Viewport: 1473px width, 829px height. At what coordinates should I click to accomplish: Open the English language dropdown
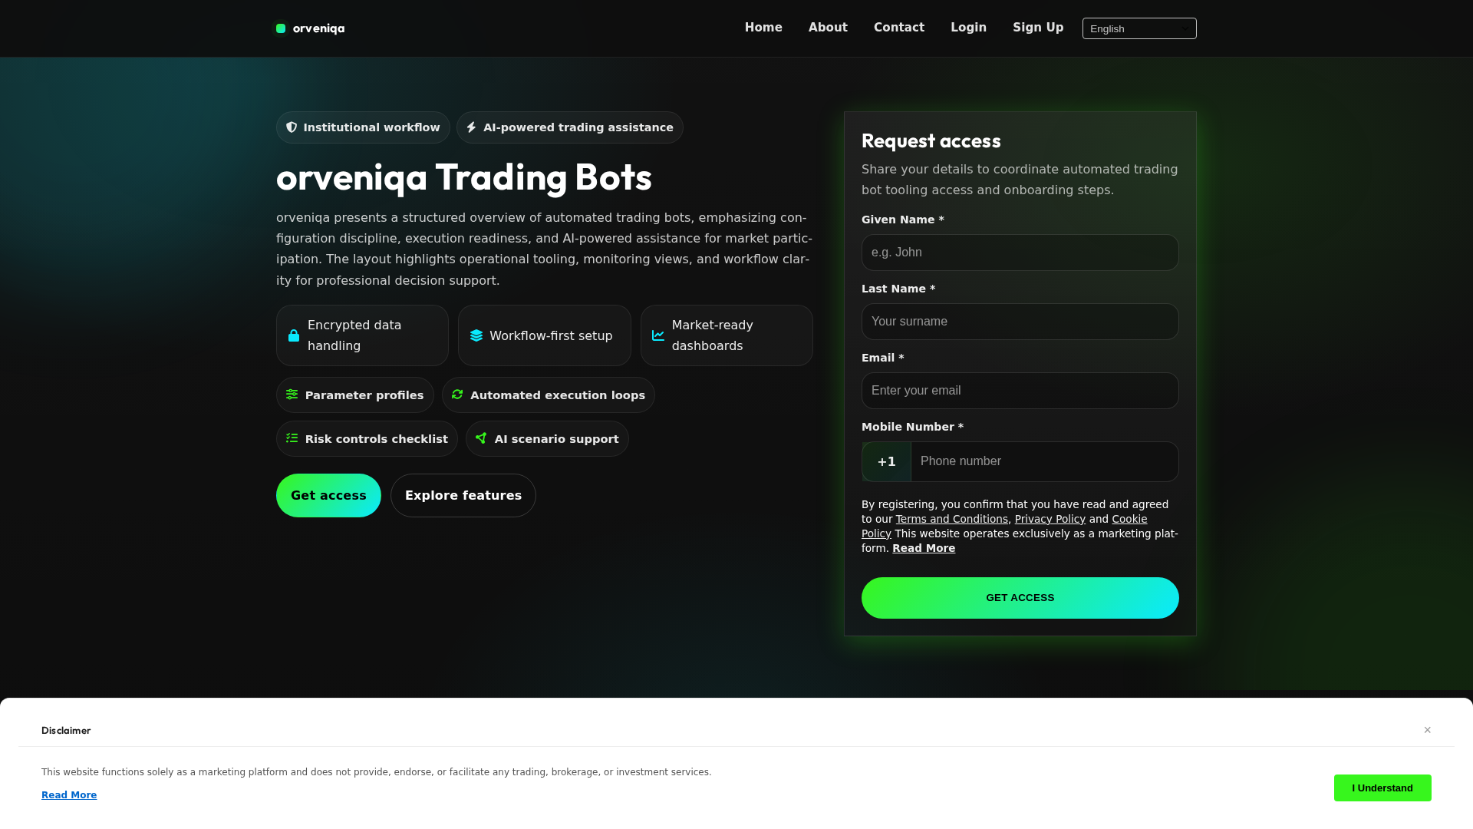tap(1139, 28)
